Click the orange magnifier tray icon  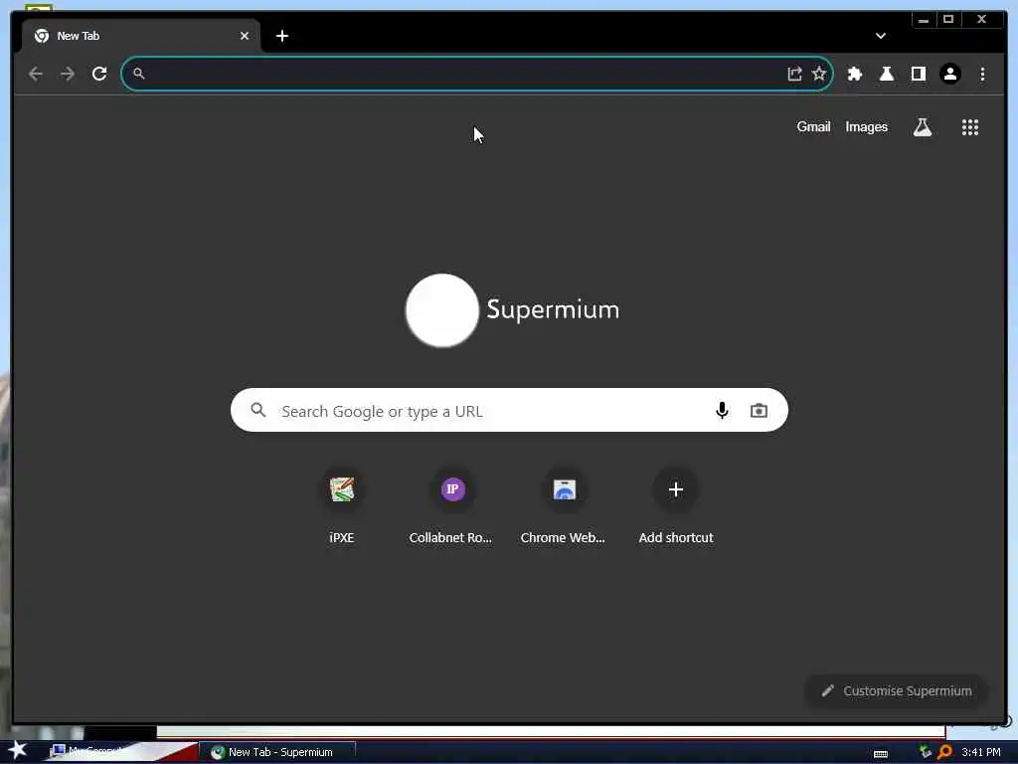pyautogui.click(x=944, y=752)
